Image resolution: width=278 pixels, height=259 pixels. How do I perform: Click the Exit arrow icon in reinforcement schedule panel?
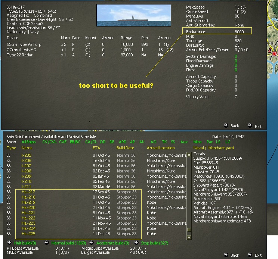point(250,255)
